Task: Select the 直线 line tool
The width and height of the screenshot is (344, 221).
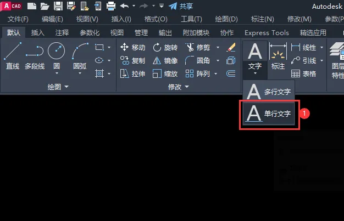Action: coord(13,56)
